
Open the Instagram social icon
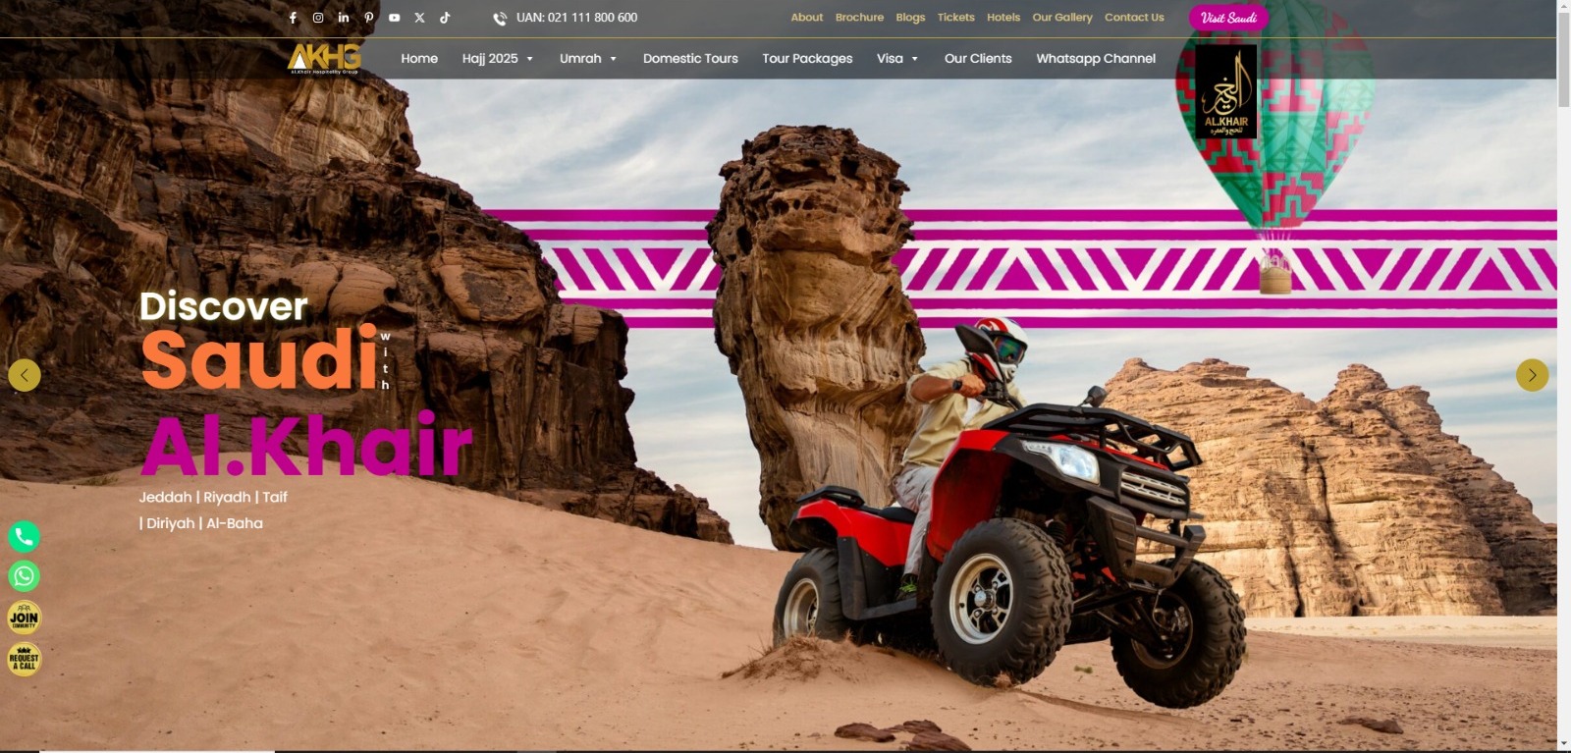318,18
